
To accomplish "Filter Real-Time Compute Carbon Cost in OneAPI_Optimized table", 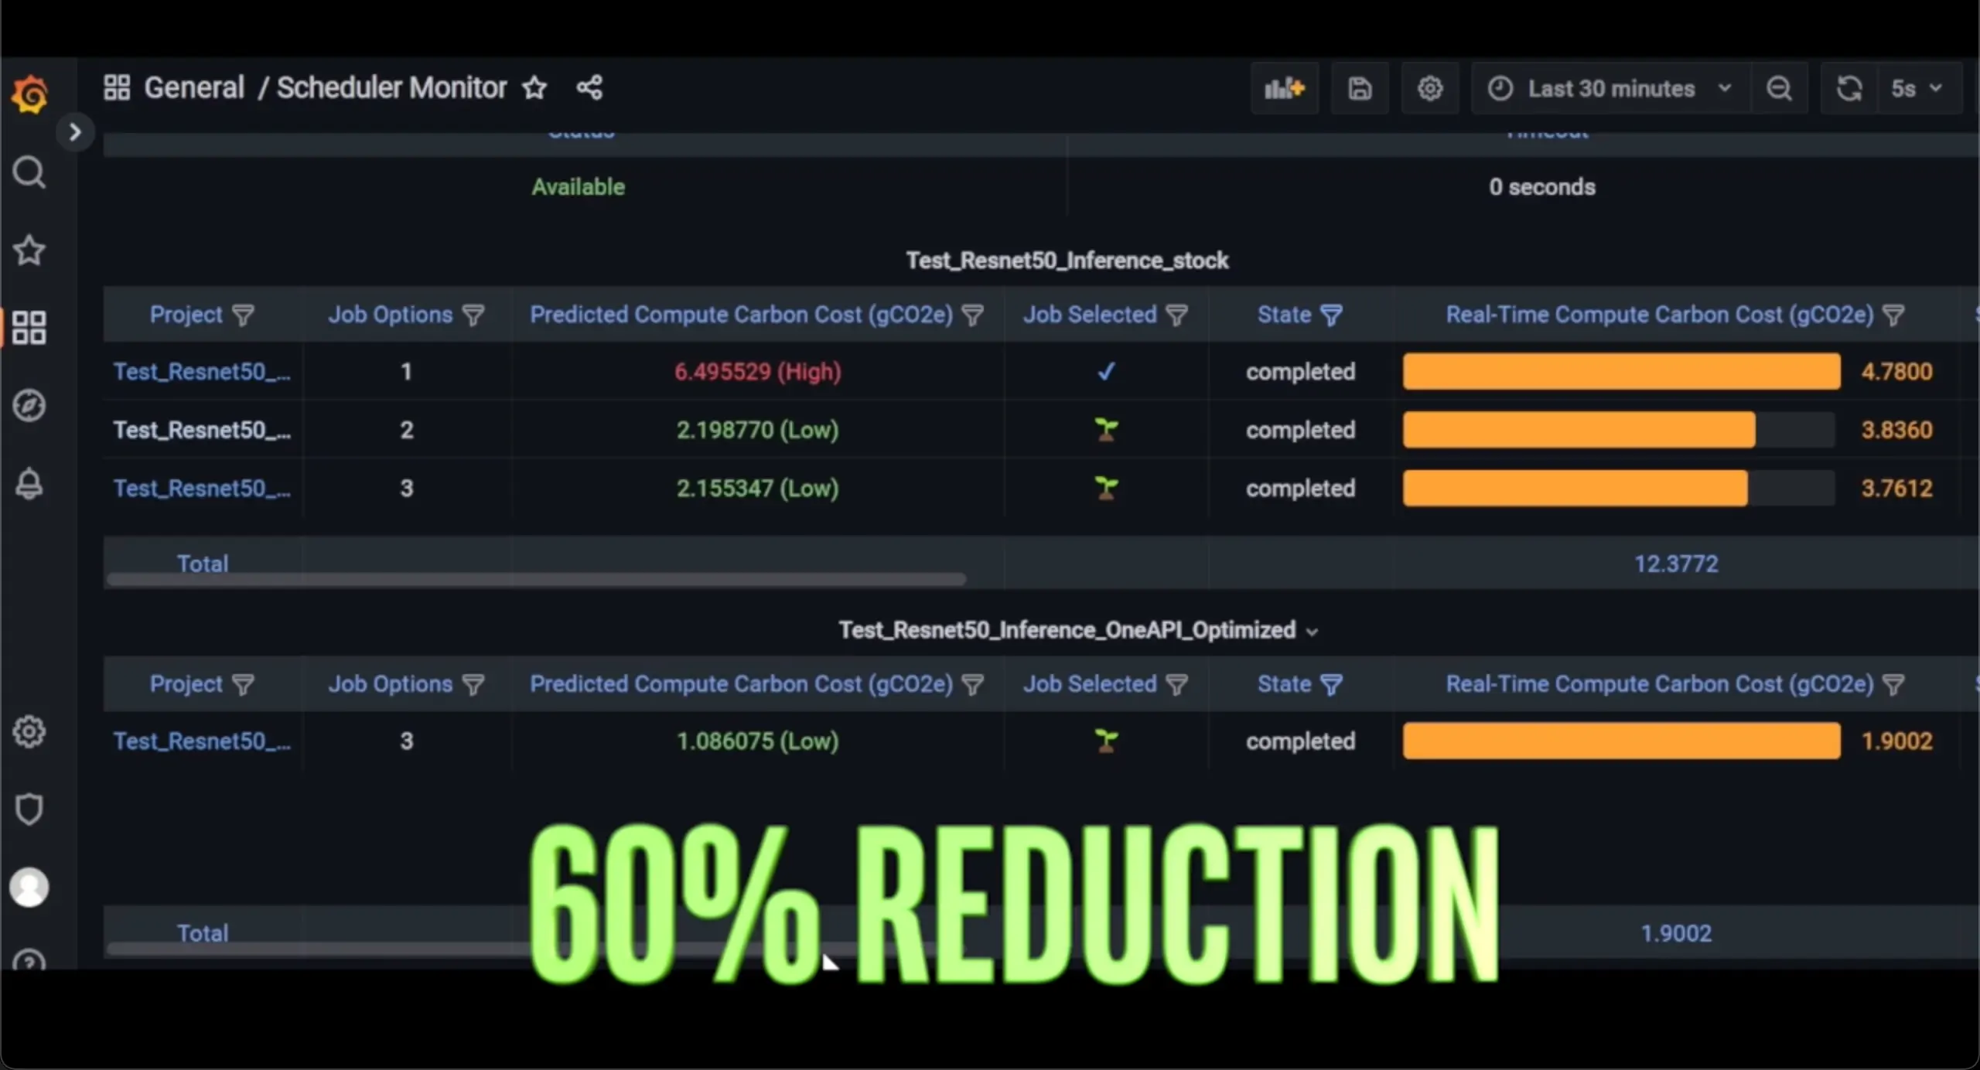I will coord(1893,684).
